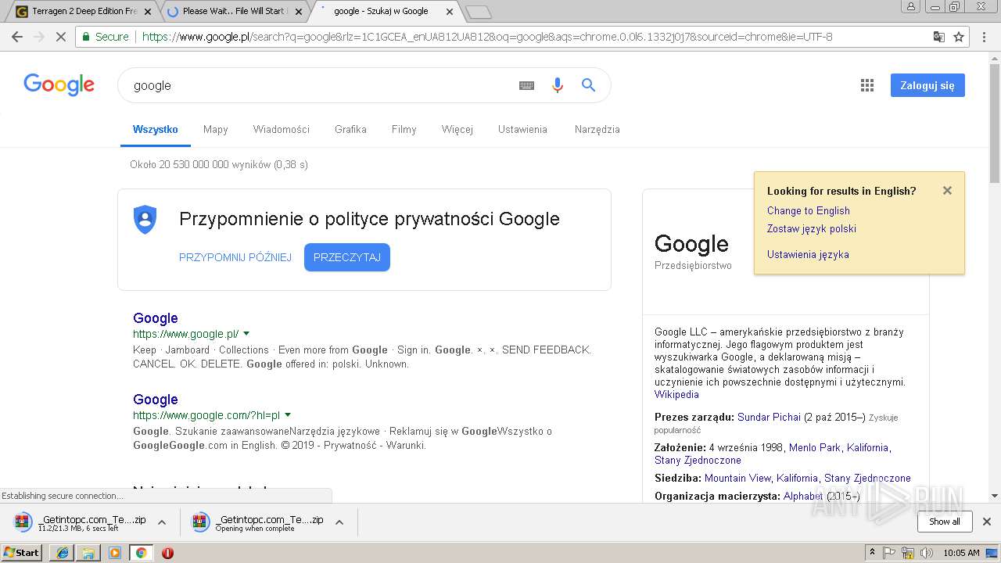Viewport: 1001px width, 563px height.
Task: Click the Google logo
Action: pos(59,84)
